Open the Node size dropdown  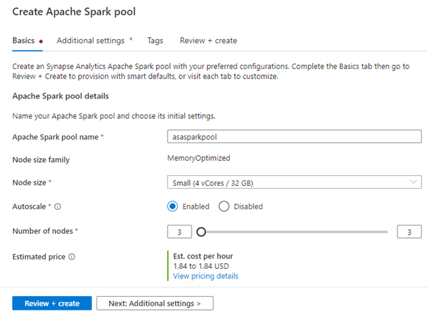click(294, 183)
